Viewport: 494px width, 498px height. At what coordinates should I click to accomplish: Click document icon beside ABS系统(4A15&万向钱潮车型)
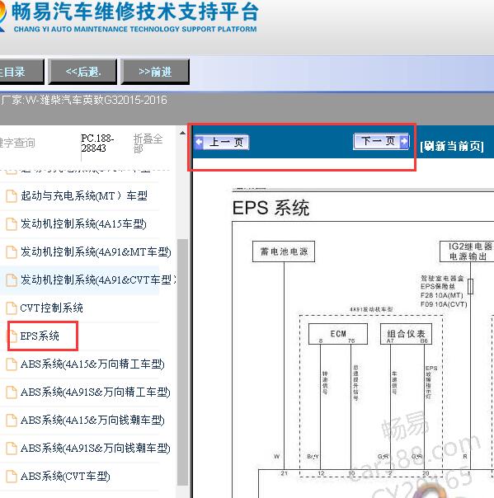tap(12, 420)
